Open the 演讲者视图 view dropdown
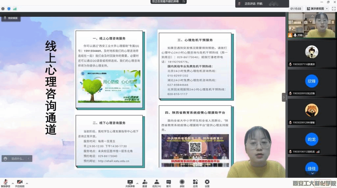337x188 pixels. click(317, 9)
